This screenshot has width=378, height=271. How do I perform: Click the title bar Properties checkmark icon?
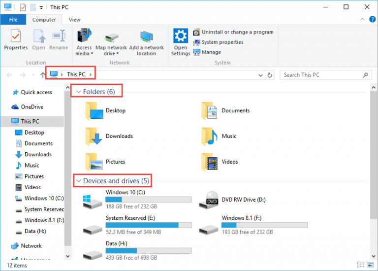(x=23, y=7)
